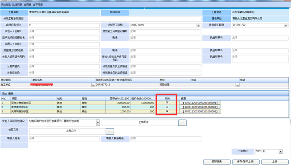Select table row 2 香格里拉游乐区
291x167 pixels.
click(111, 107)
